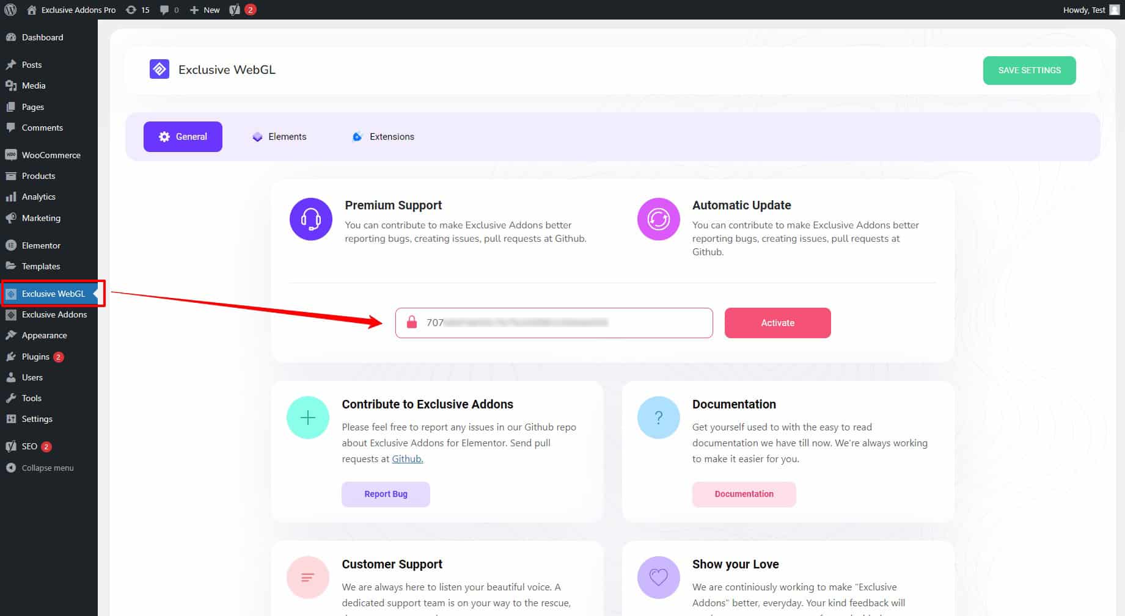Collapse the sidebar menu
Screen dimensions: 1125x616
click(x=48, y=468)
